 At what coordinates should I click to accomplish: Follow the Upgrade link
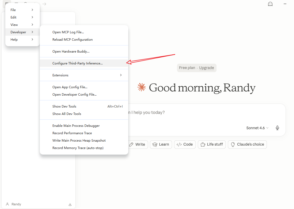tap(207, 68)
